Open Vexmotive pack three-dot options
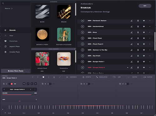The image size is (156, 116). (64, 71)
